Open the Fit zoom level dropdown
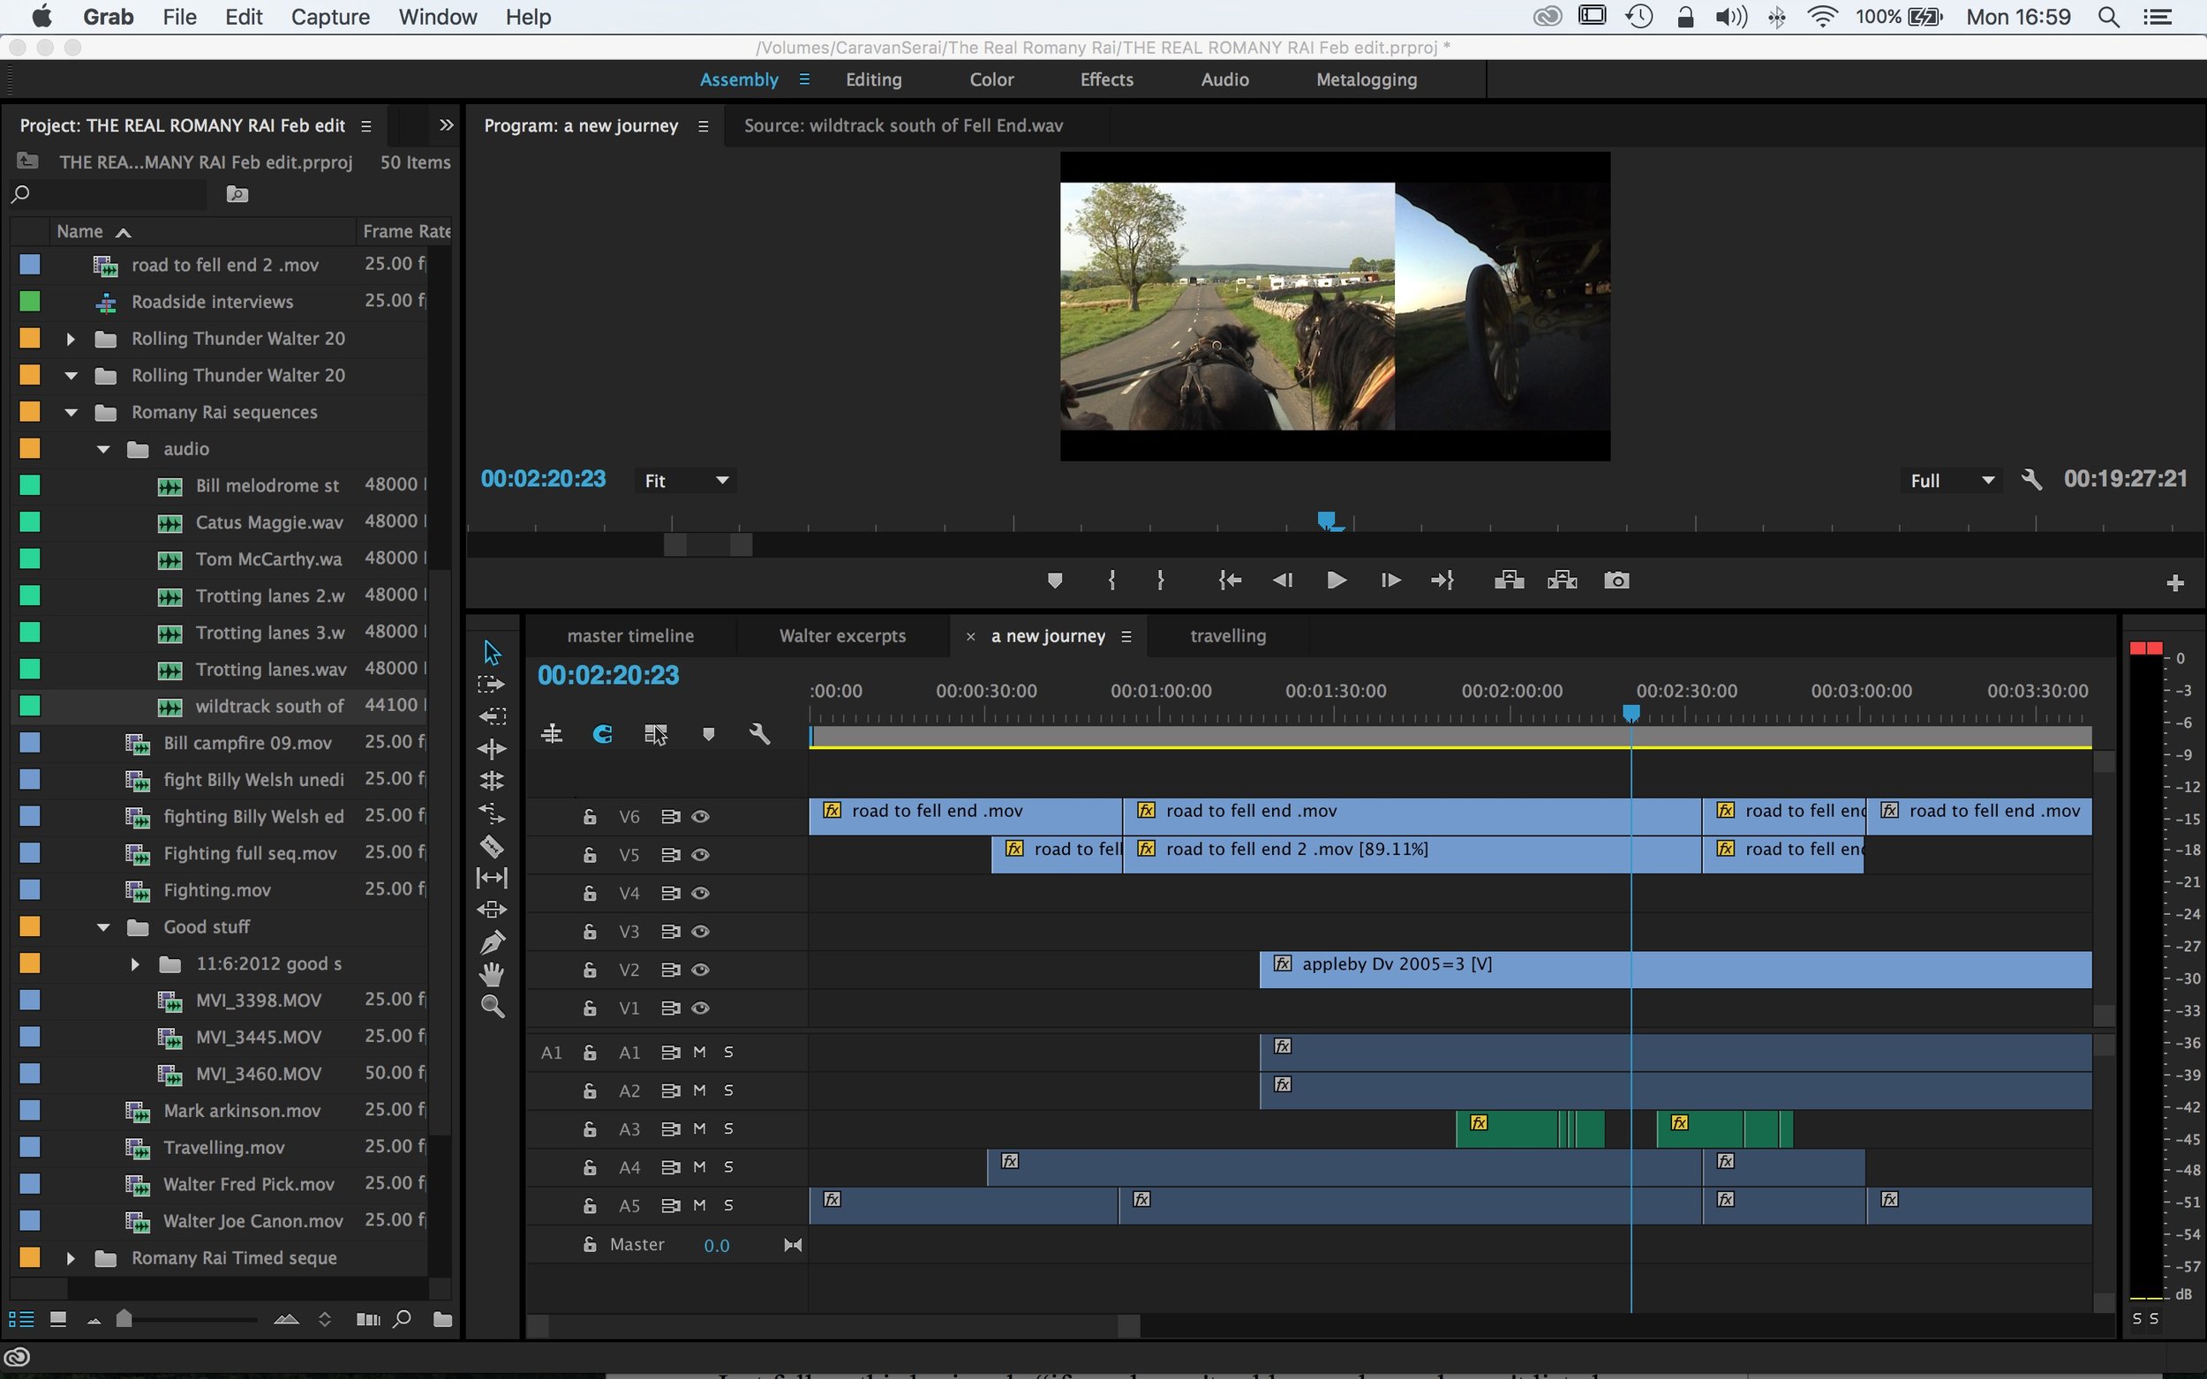This screenshot has width=2207, height=1379. [x=685, y=481]
